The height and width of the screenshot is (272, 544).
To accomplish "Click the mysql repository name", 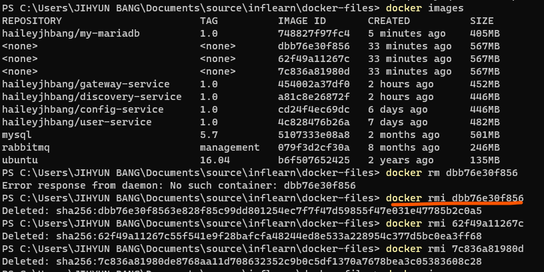I will tap(17, 135).
